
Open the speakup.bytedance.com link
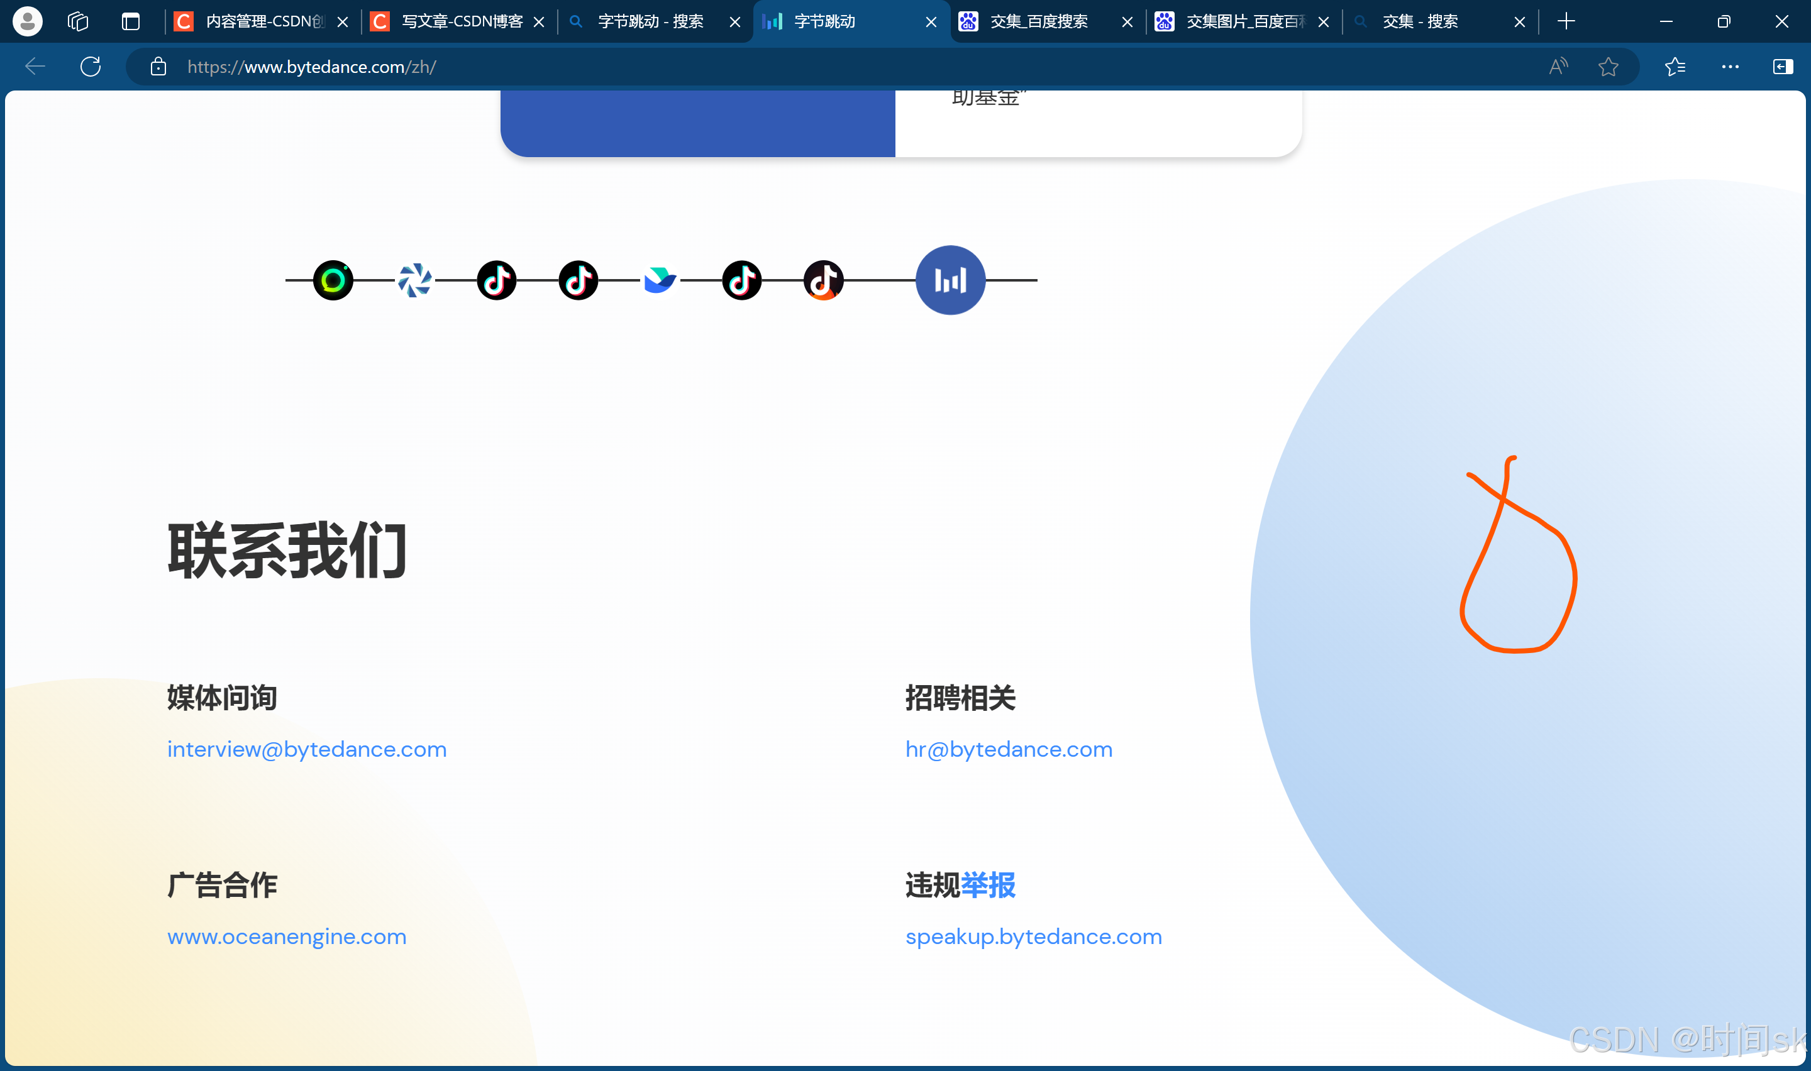[1033, 936]
